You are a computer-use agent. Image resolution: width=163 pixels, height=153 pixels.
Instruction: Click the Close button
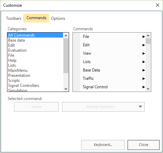click(144, 145)
